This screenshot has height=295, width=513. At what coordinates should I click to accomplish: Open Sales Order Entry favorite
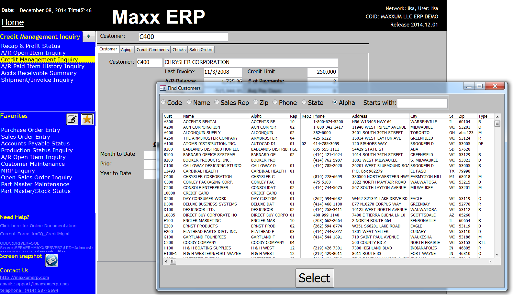(x=26, y=137)
